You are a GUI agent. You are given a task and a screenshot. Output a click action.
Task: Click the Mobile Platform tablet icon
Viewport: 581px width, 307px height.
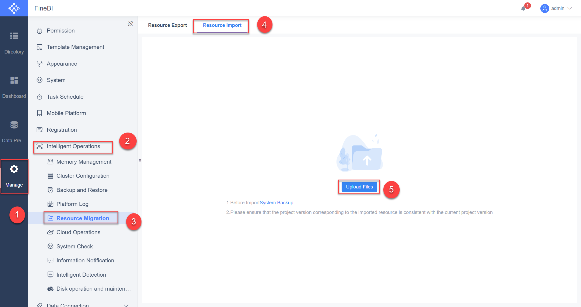point(40,113)
